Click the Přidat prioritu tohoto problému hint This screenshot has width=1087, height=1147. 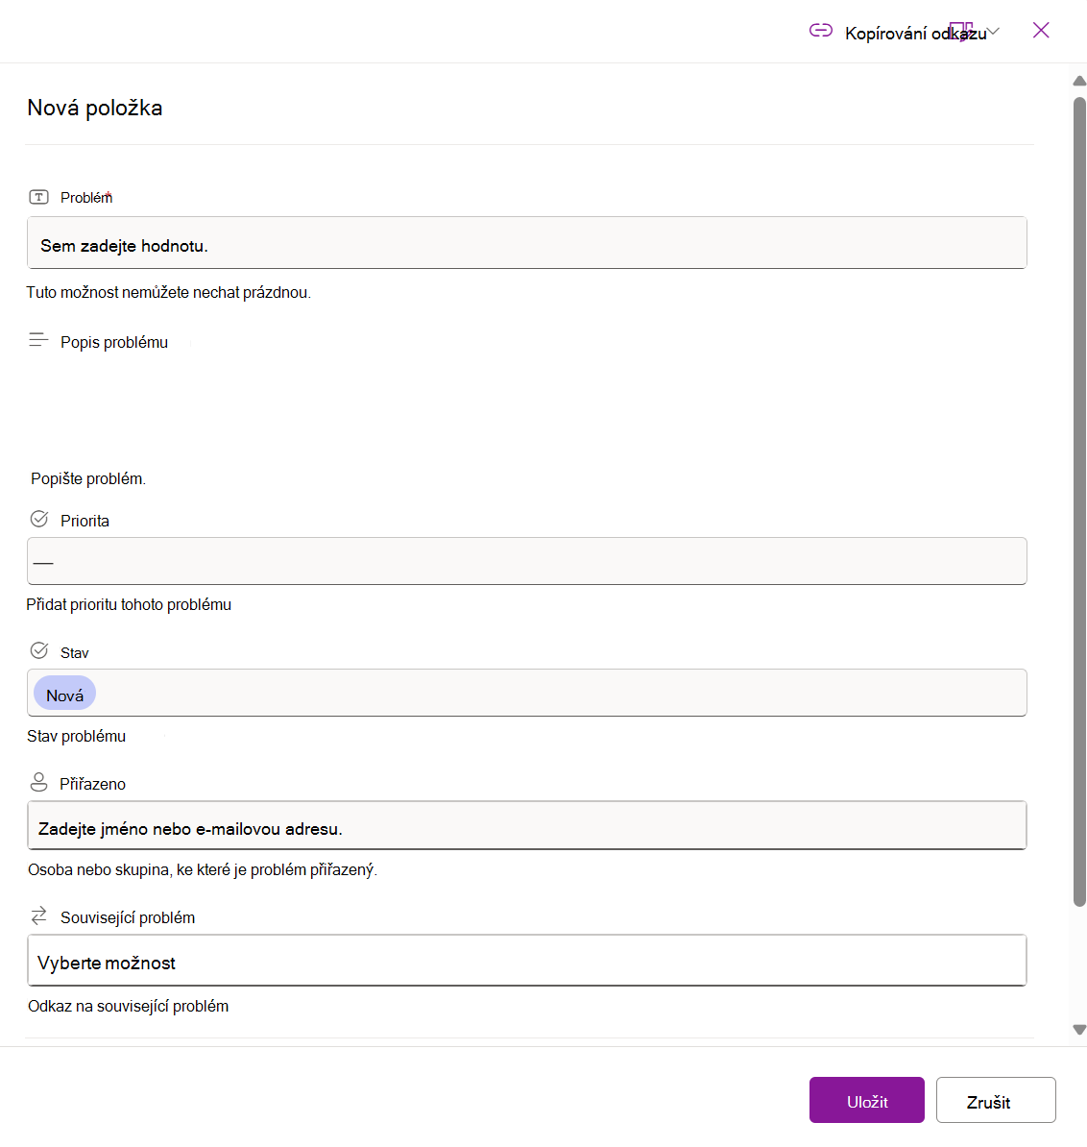click(x=129, y=605)
